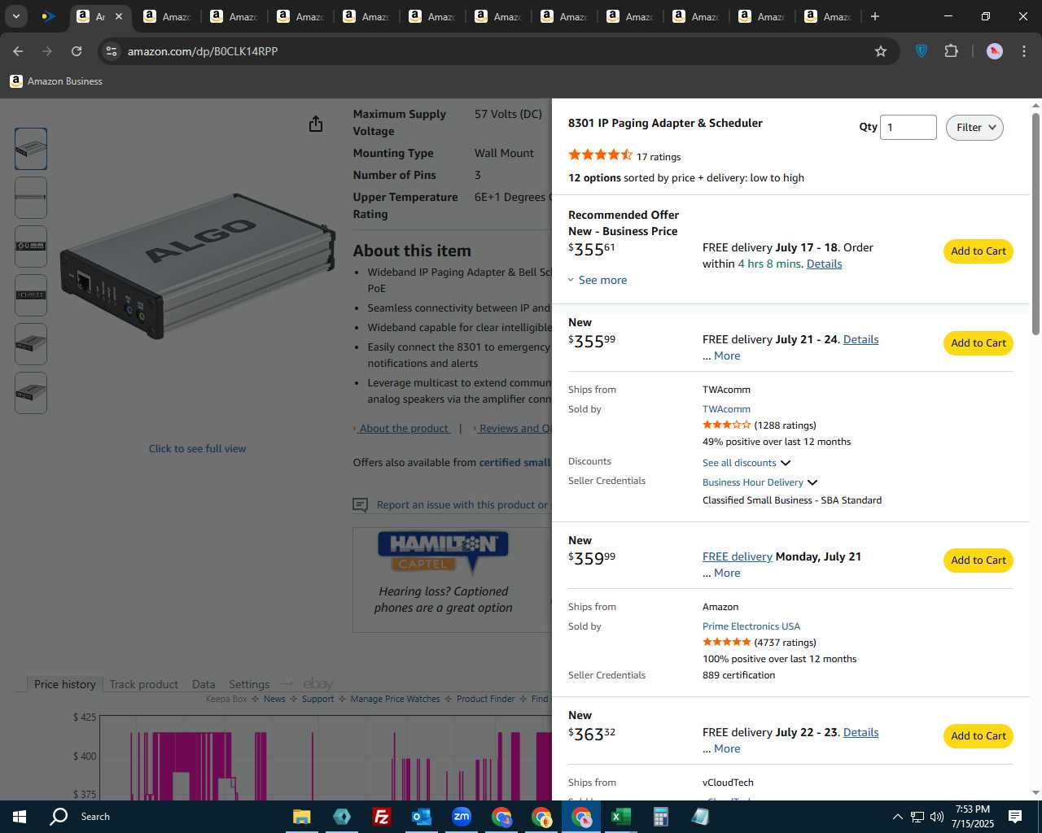Go back using the back arrow

pos(18,51)
